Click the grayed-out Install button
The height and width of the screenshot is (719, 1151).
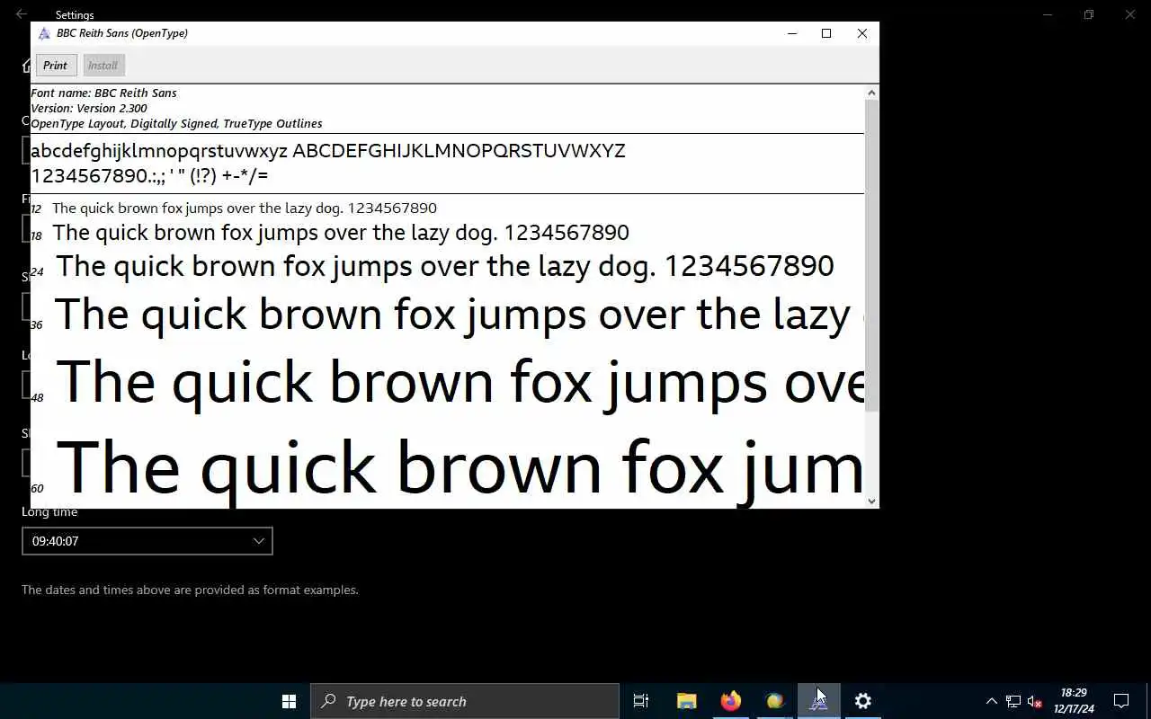click(x=103, y=66)
